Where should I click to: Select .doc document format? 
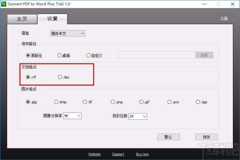click(x=63, y=77)
